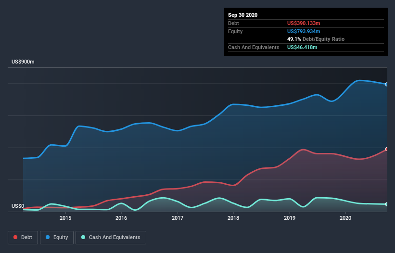Screen dimensions: 395x253
Task: Select the teal Cash endpoint marker
Action: 387,204
